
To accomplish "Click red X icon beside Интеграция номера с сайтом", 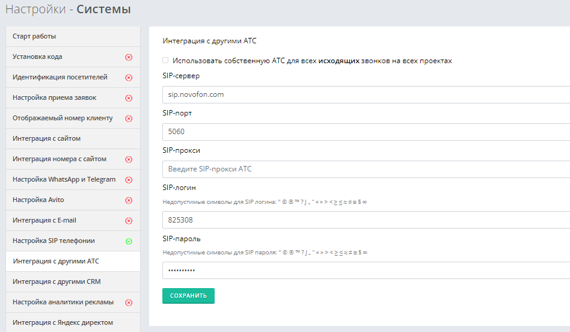I will (129, 159).
